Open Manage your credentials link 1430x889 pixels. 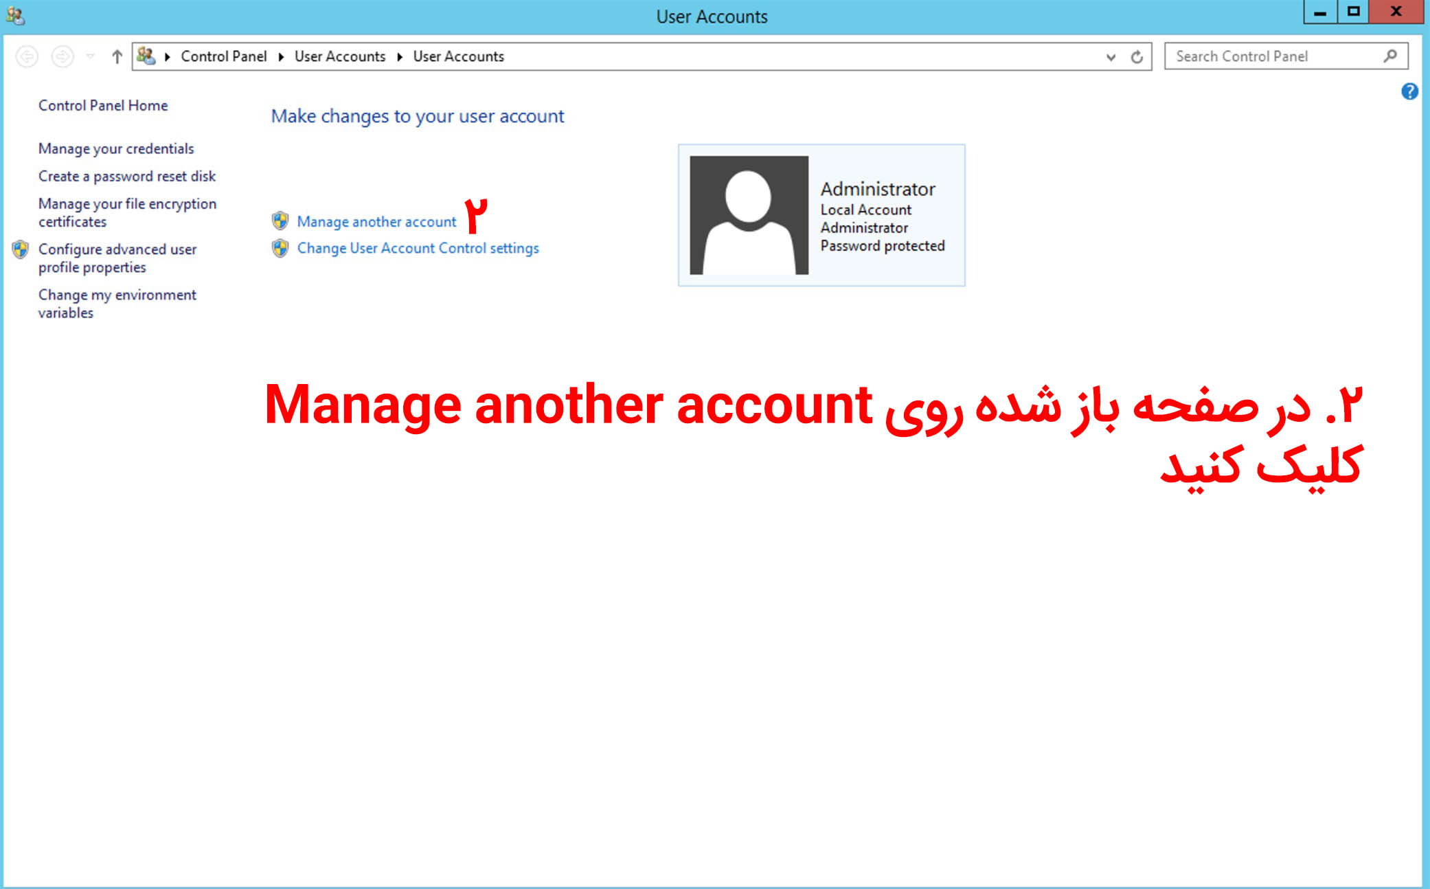point(116,148)
